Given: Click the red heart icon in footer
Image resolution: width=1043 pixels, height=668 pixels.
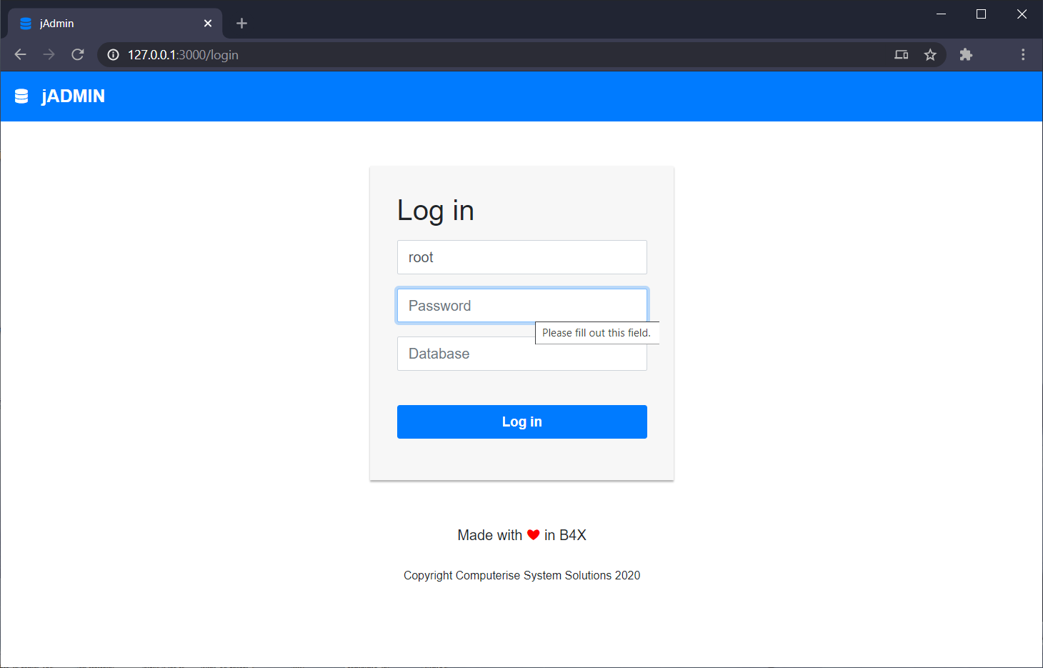Looking at the screenshot, I should click(x=533, y=534).
